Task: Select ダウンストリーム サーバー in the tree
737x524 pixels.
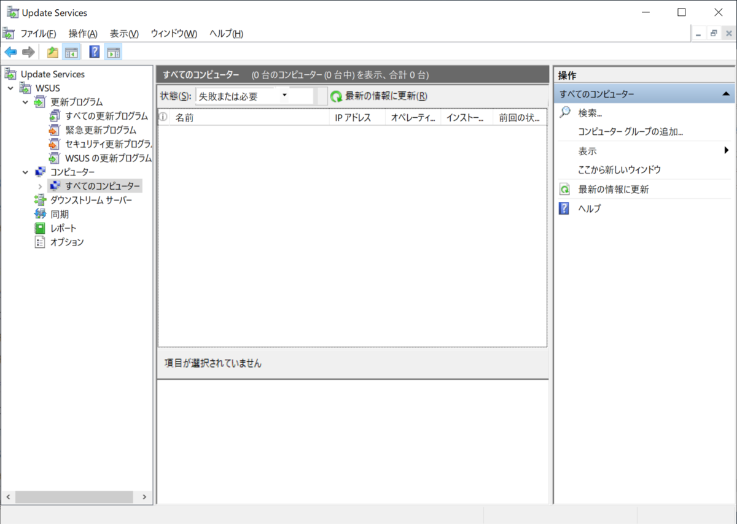Action: [x=91, y=200]
